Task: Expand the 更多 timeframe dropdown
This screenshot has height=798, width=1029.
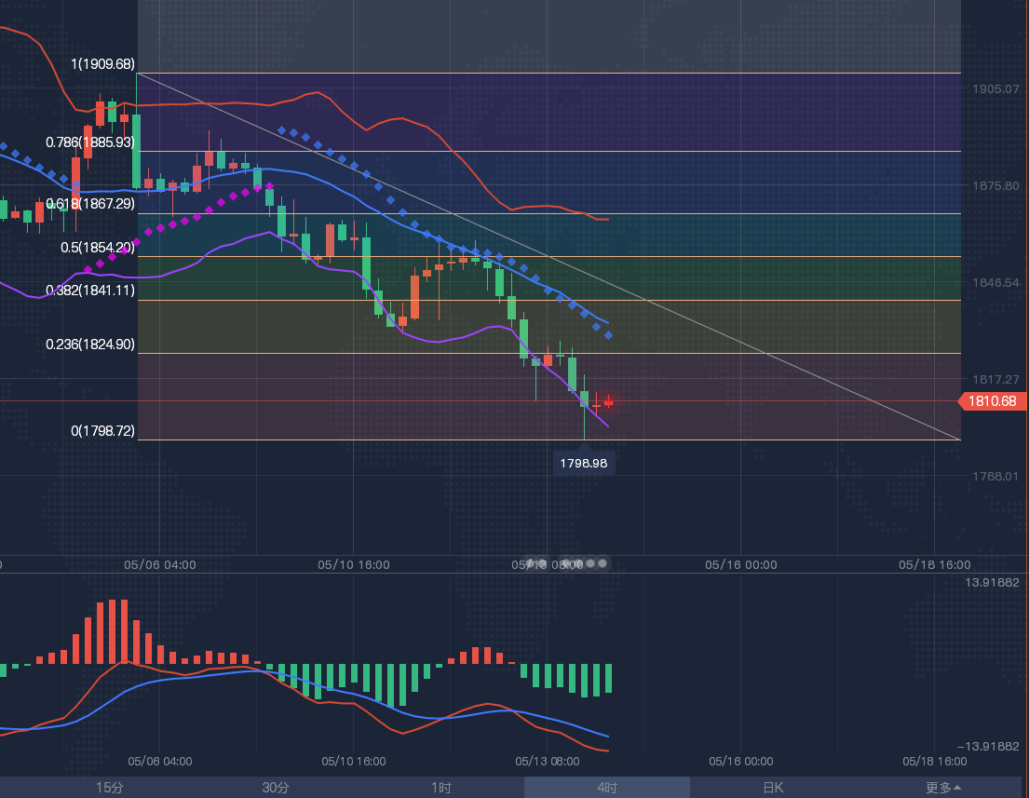Action: [943, 788]
